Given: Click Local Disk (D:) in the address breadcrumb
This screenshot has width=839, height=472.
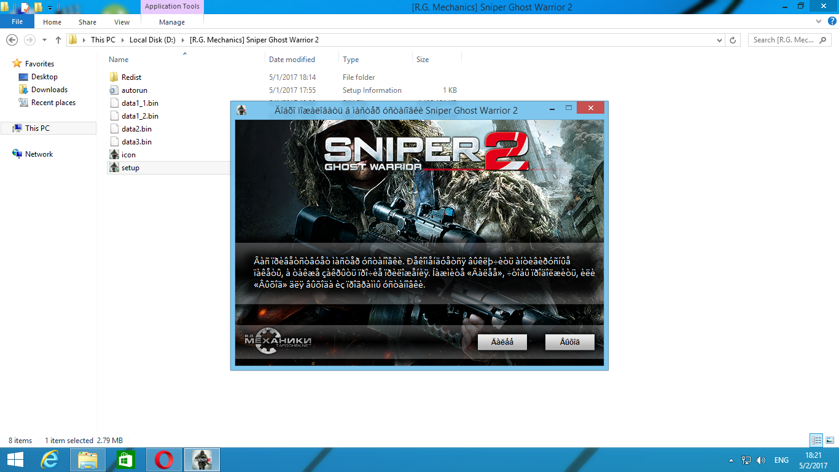Looking at the screenshot, I should click(x=152, y=40).
